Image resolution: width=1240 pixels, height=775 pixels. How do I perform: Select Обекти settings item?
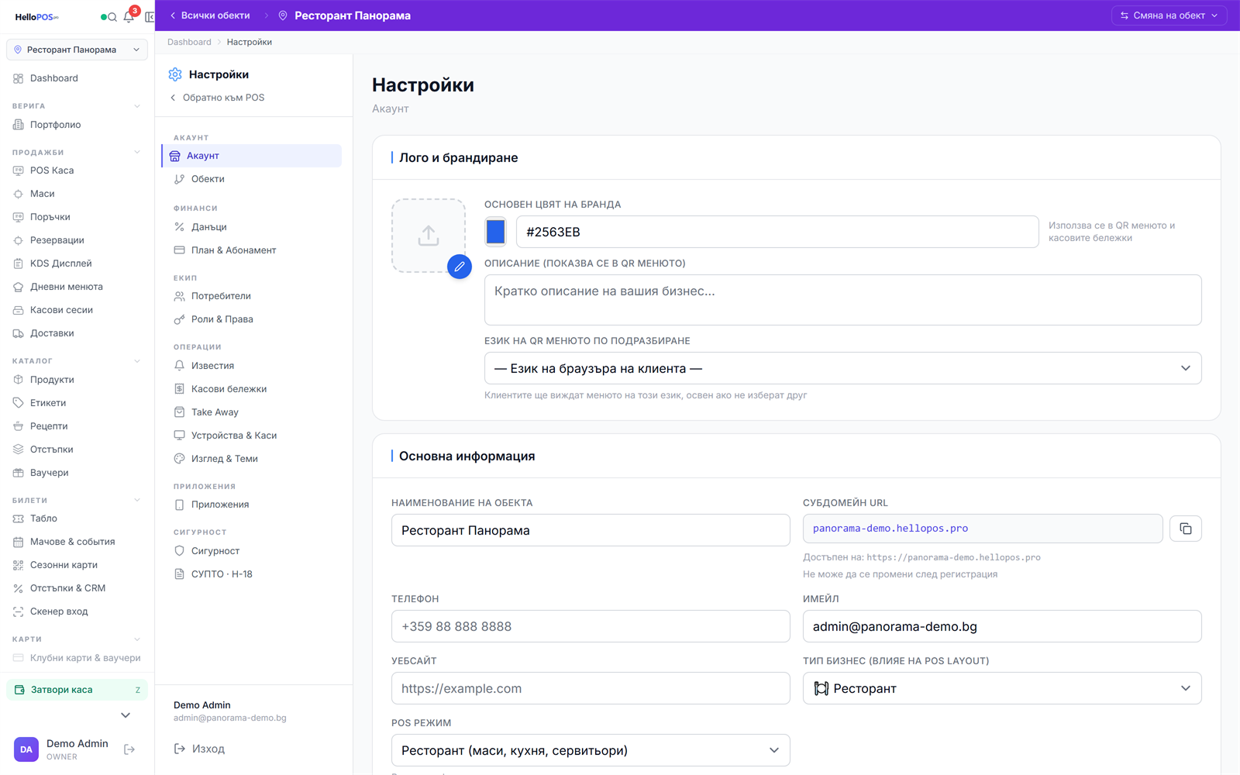(251, 179)
